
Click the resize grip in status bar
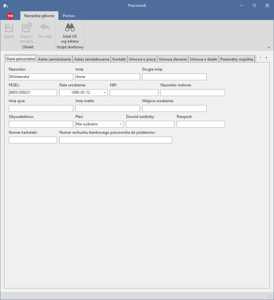[x=269, y=296]
